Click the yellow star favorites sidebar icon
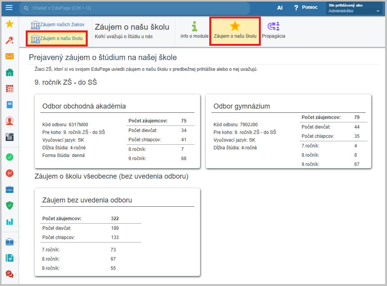387x286 pixels. click(x=10, y=24)
